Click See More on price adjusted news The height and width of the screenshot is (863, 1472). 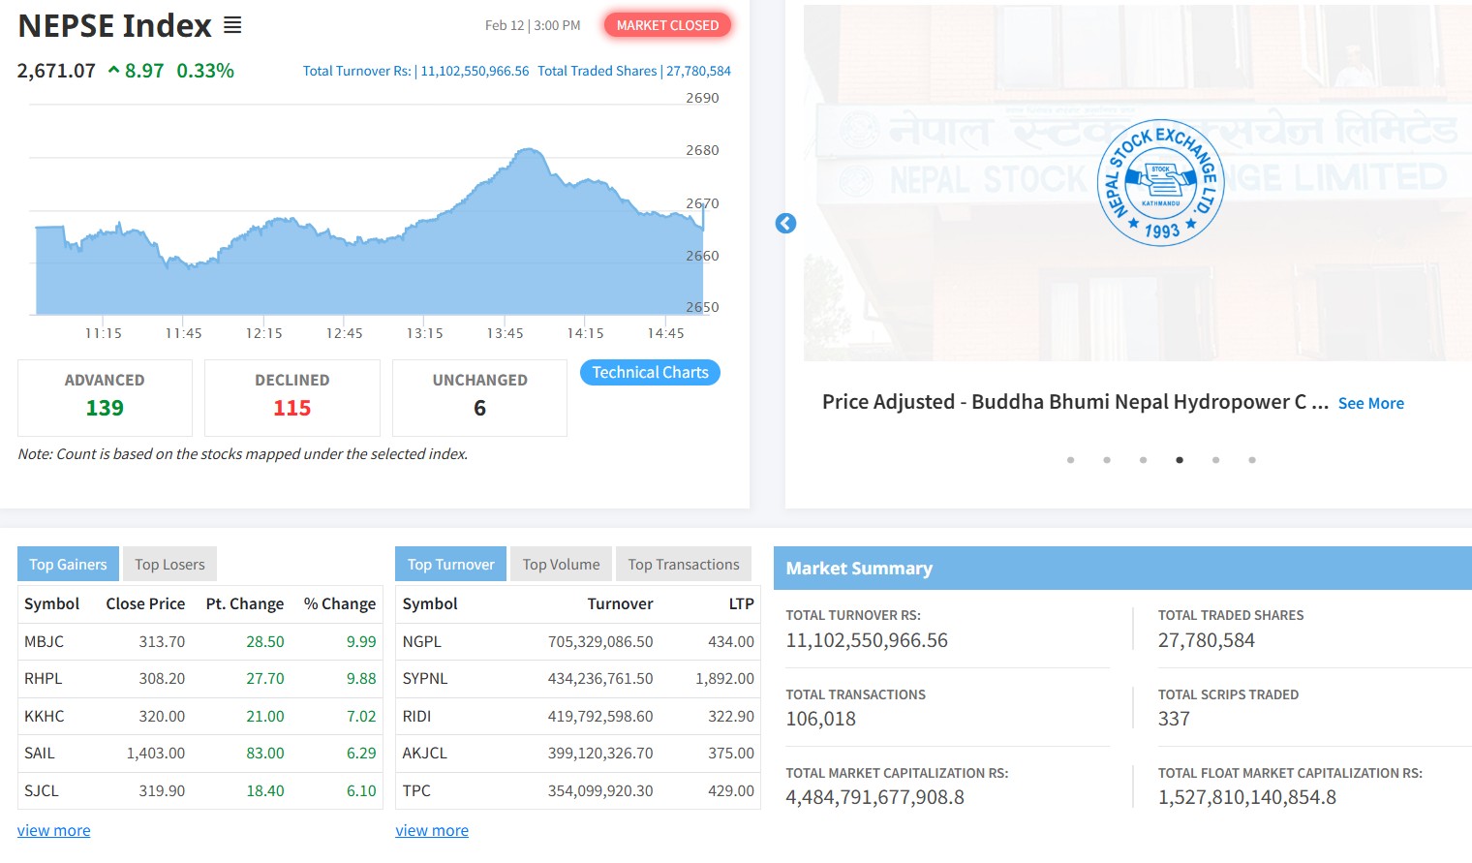coord(1370,404)
